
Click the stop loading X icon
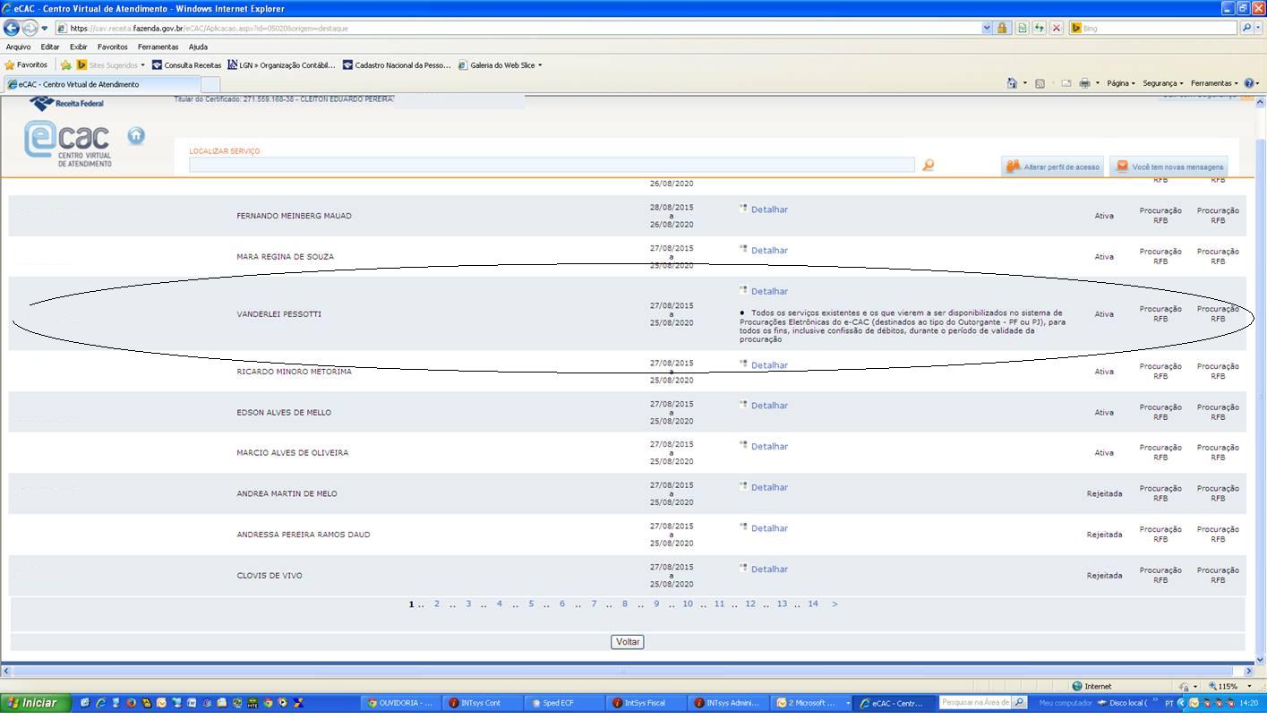pyautogui.click(x=1057, y=28)
